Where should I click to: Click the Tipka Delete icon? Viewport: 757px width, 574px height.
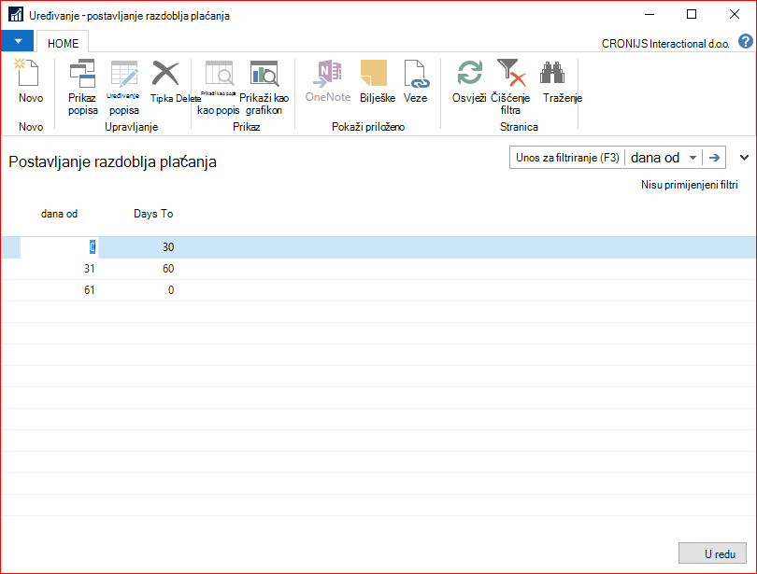tap(165, 73)
